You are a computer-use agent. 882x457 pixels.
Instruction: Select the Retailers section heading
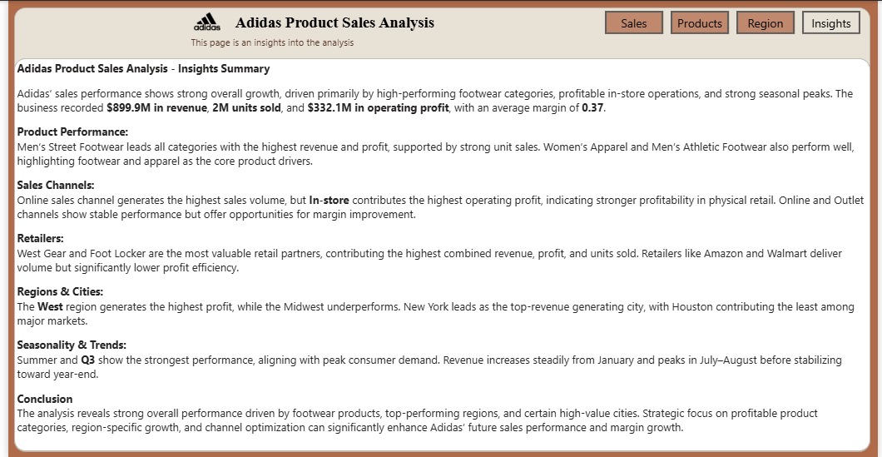[x=40, y=238]
